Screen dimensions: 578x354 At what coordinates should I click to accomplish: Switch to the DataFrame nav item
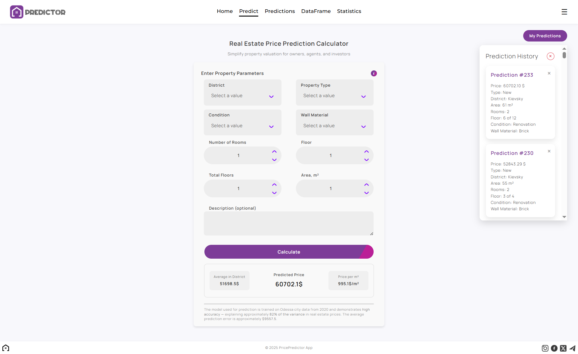point(316,11)
